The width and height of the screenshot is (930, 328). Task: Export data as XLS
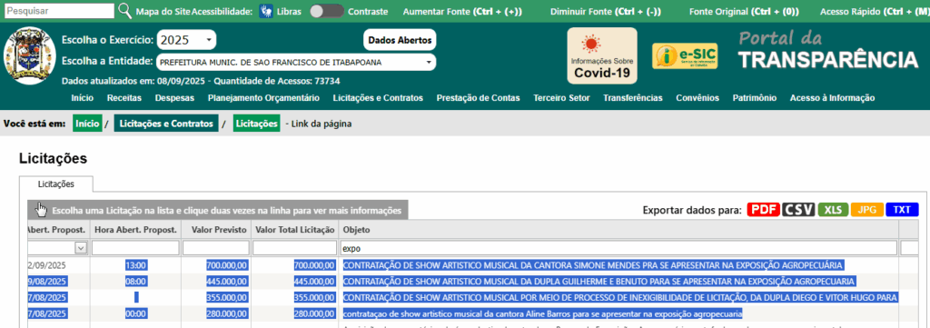pos(833,209)
